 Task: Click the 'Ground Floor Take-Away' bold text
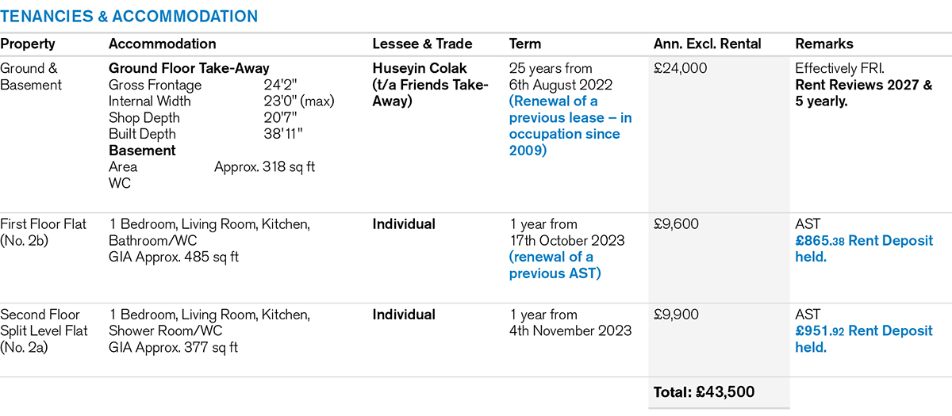(x=188, y=69)
